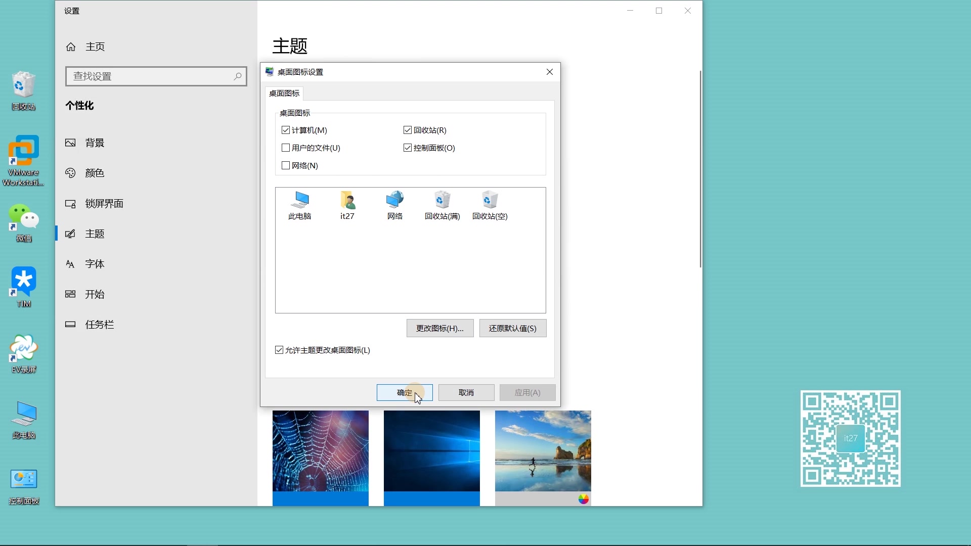
Task: Uncheck the 计算机(M) checkbox
Action: 286,130
